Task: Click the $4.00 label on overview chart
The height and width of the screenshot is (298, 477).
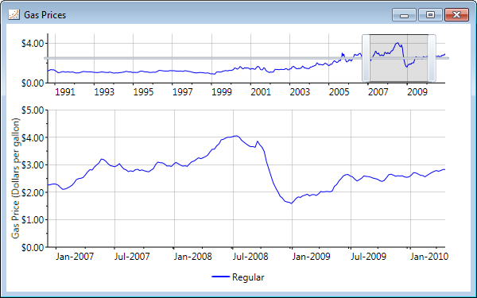Action: [x=33, y=44]
